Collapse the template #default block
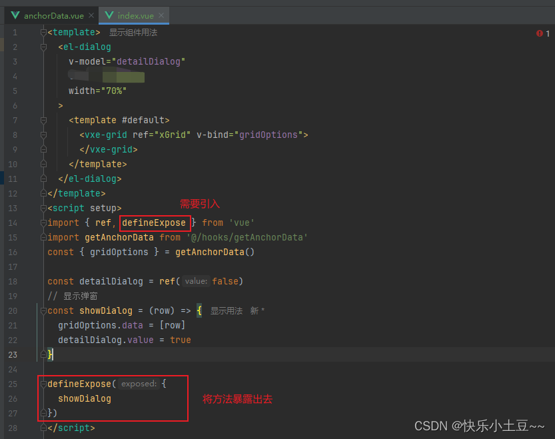555x439 pixels. (x=43, y=120)
